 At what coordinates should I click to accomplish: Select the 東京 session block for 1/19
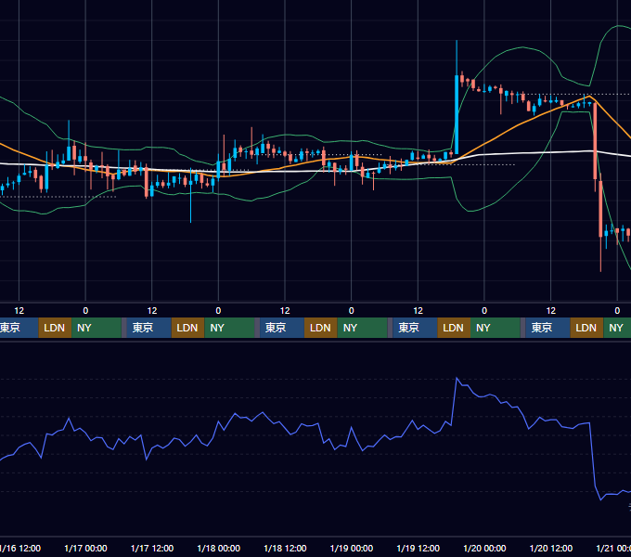point(415,328)
